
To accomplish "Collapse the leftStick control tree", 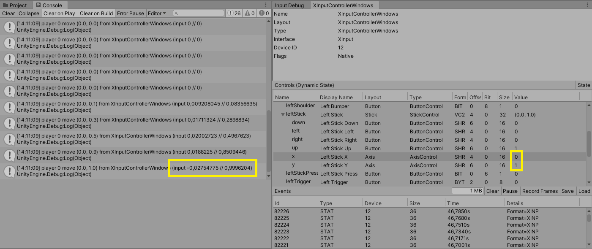I will pyautogui.click(x=282, y=114).
